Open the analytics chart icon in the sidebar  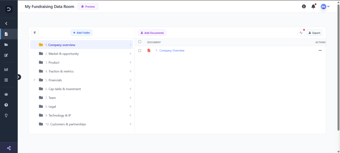coord(6,69)
